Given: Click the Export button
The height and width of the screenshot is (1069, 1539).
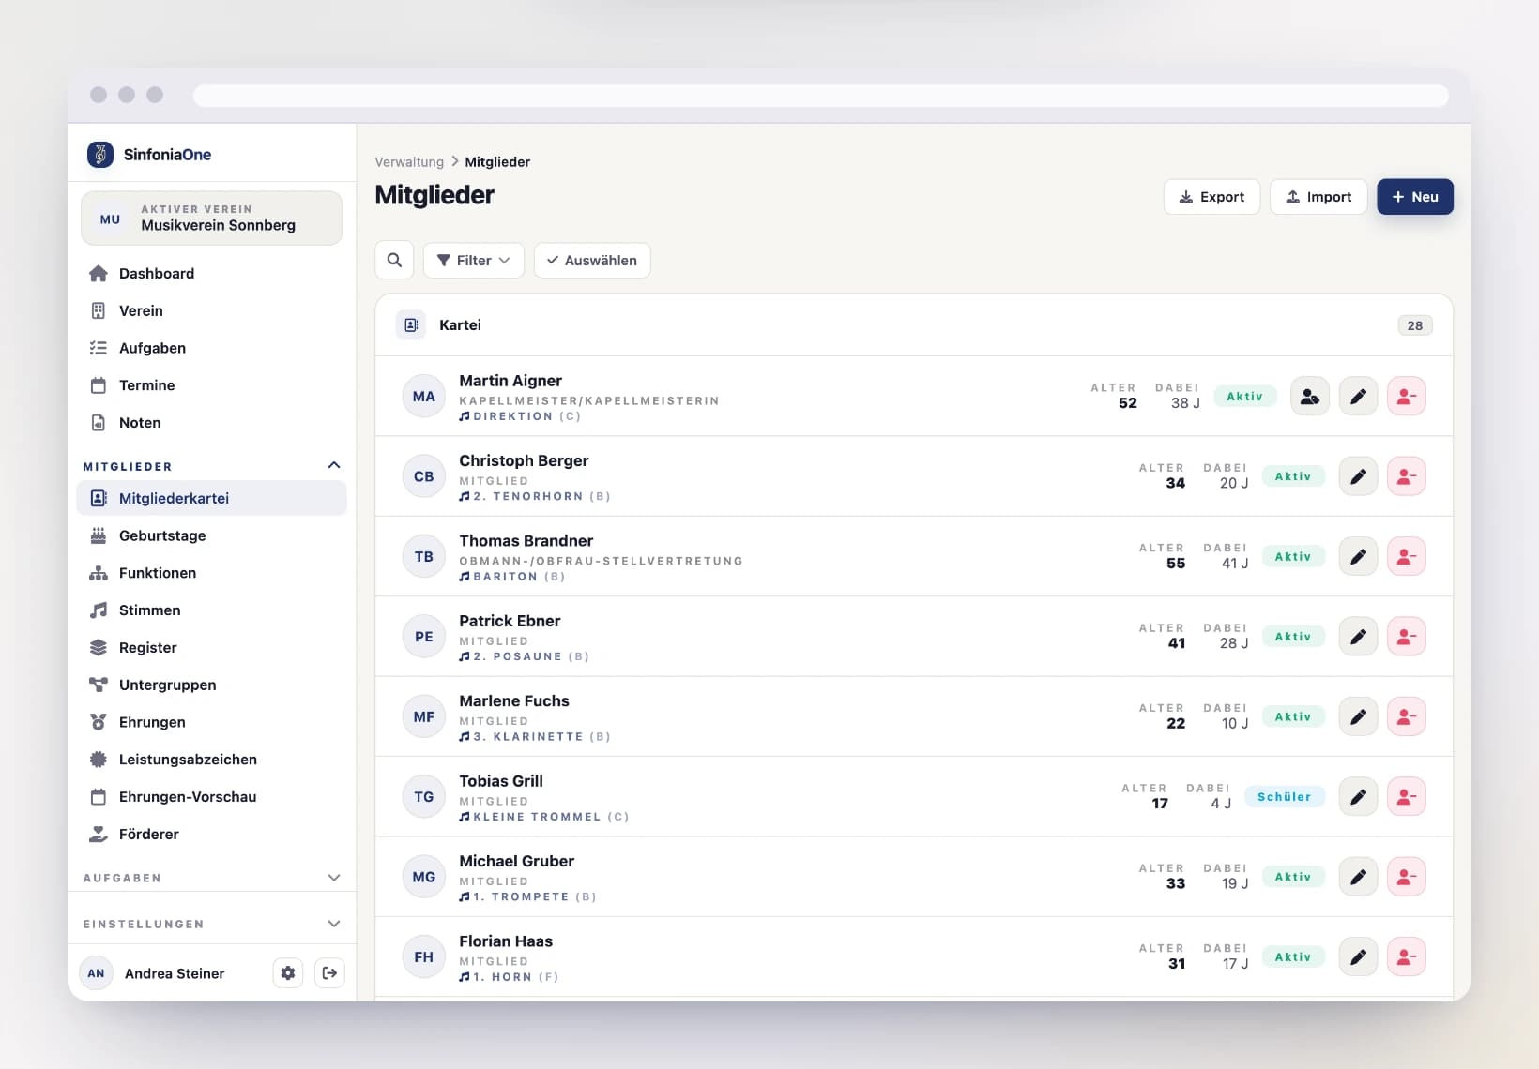Looking at the screenshot, I should pyautogui.click(x=1211, y=197).
